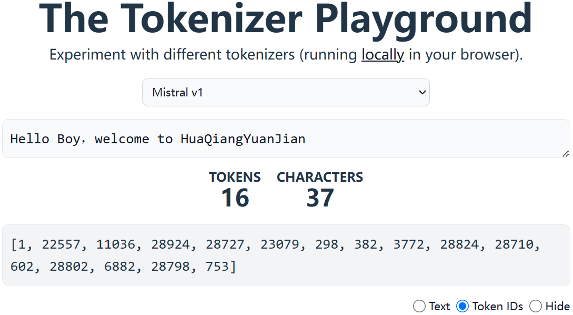Expand the dropdown chevron arrow

tap(421, 92)
